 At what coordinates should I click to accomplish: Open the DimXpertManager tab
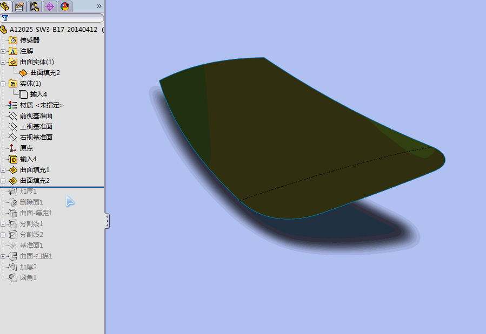tap(50, 6)
